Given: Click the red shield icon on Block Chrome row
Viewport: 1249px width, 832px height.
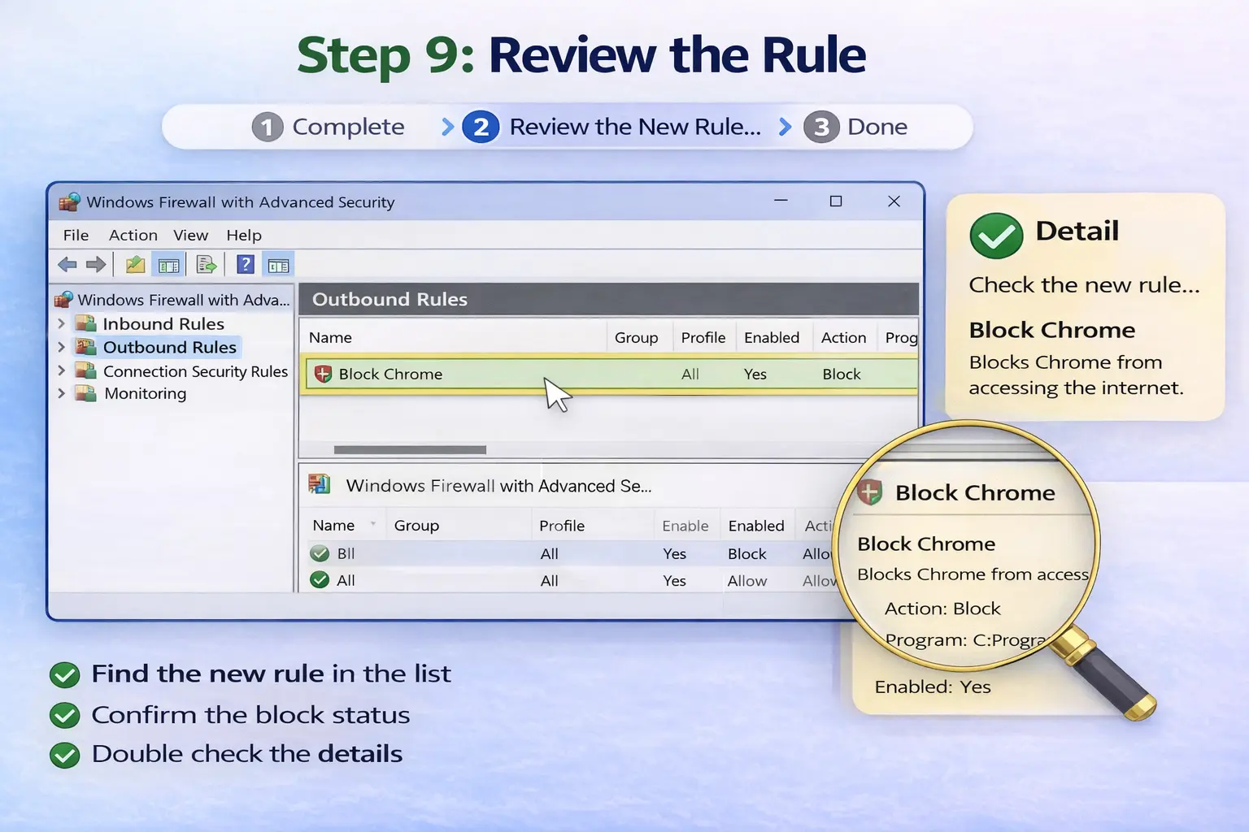Looking at the screenshot, I should pos(323,374).
